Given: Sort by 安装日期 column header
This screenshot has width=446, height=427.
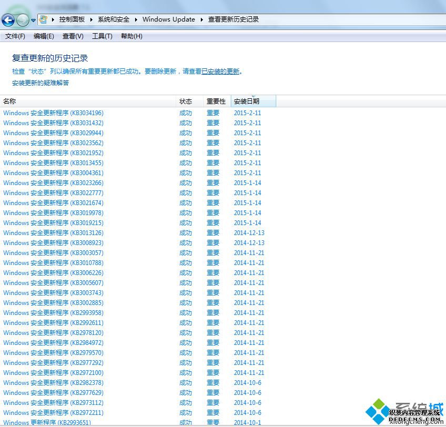Looking at the screenshot, I should coord(253,101).
